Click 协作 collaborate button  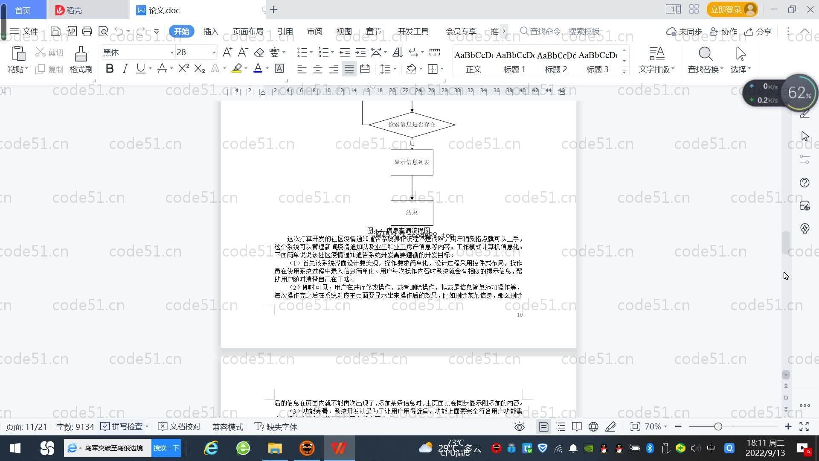[x=723, y=31]
